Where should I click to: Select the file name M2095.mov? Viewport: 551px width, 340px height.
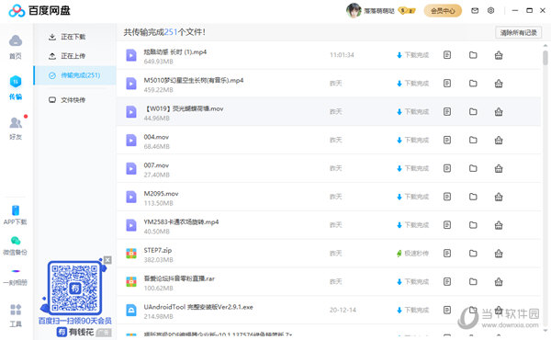tap(161, 193)
